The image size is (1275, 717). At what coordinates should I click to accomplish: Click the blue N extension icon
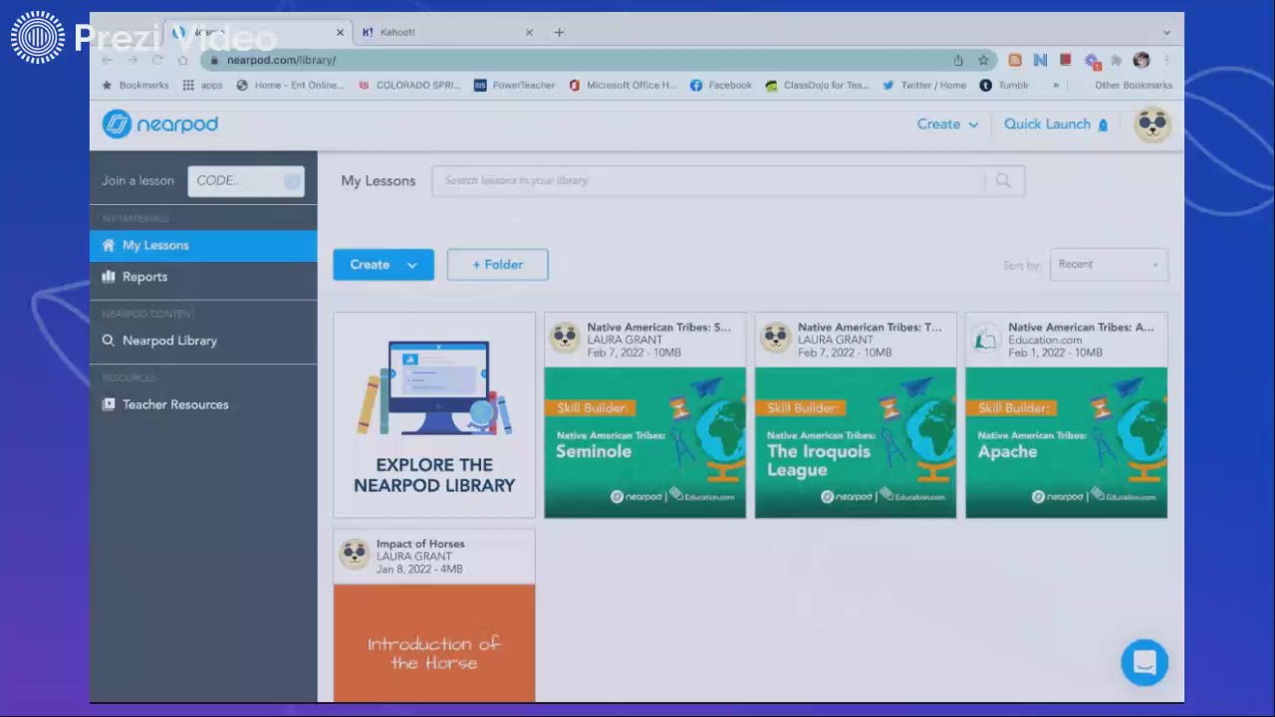point(1040,60)
